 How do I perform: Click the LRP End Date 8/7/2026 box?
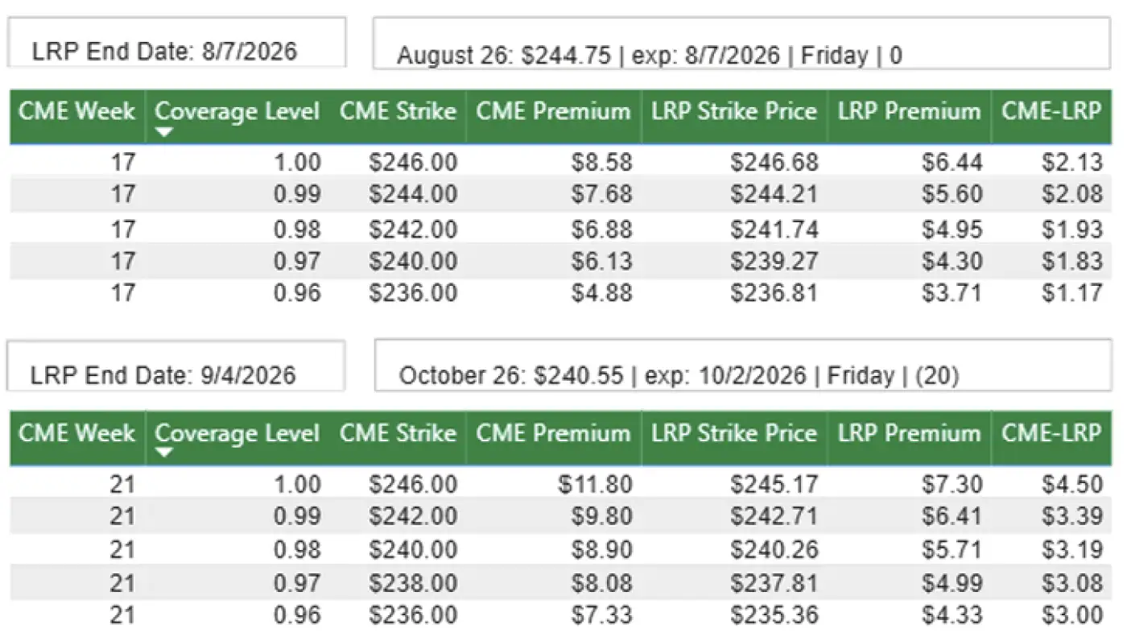tap(176, 43)
